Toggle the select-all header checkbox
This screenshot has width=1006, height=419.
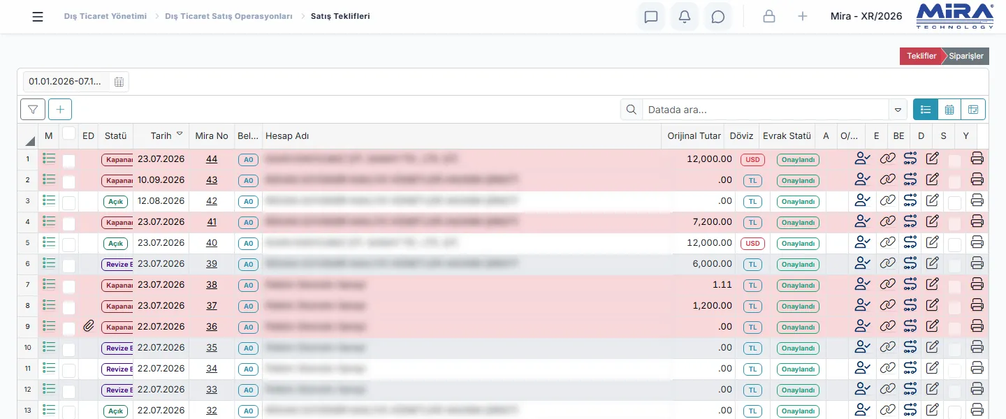[x=68, y=133]
